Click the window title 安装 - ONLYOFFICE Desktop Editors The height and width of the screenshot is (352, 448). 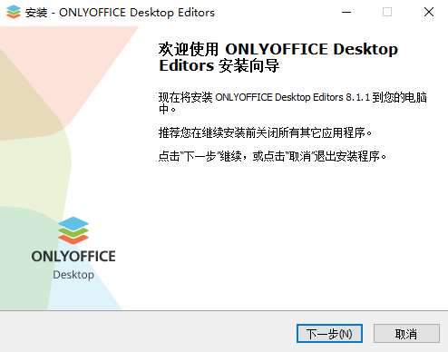tap(120, 13)
